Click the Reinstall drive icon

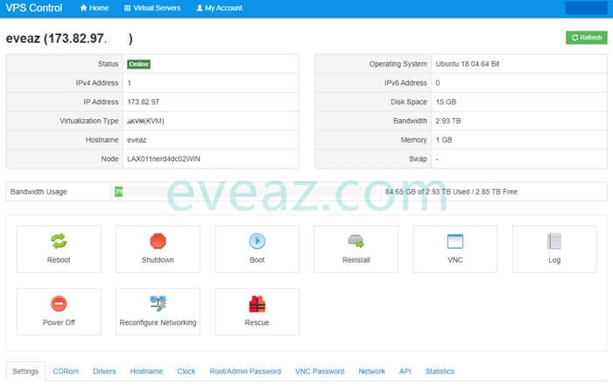point(356,241)
